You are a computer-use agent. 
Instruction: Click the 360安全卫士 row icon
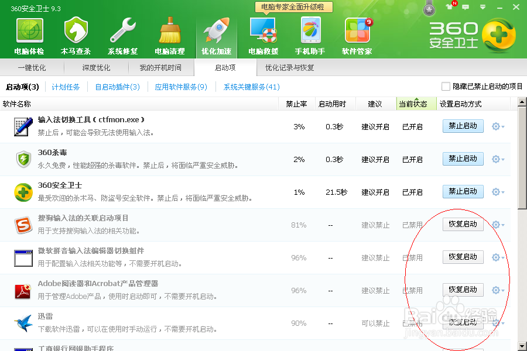coord(23,192)
